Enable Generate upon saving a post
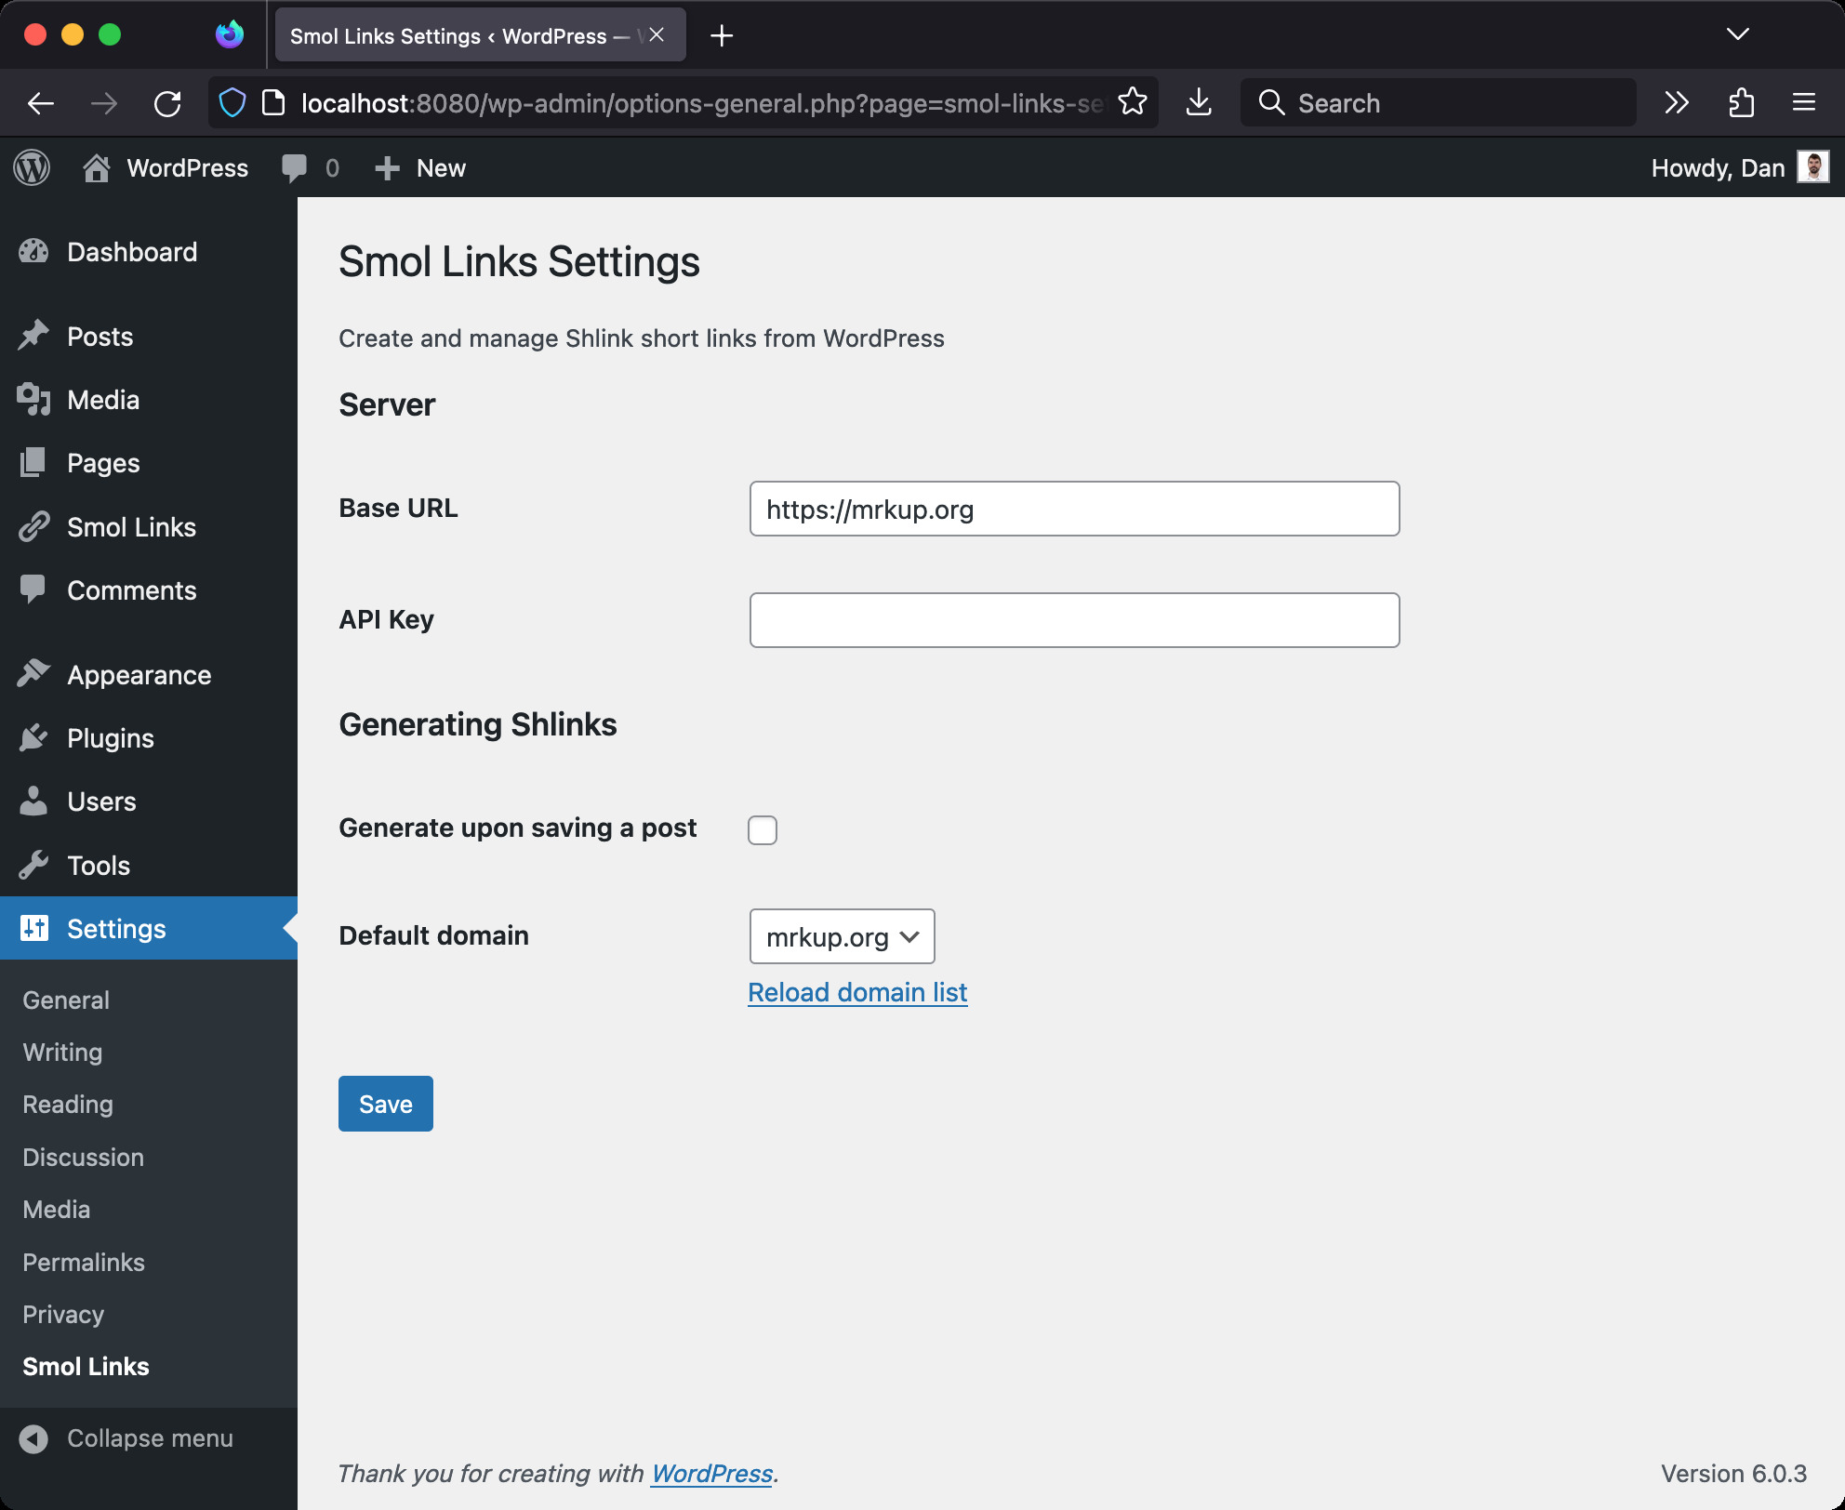The height and width of the screenshot is (1510, 1845). [x=762, y=828]
